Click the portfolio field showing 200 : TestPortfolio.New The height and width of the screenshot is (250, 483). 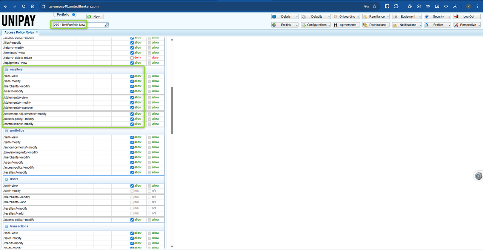pos(78,25)
